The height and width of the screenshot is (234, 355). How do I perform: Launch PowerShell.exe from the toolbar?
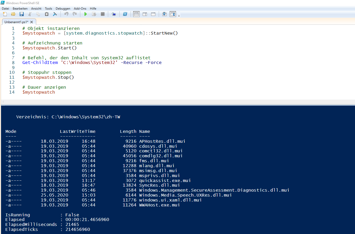click(x=125, y=14)
